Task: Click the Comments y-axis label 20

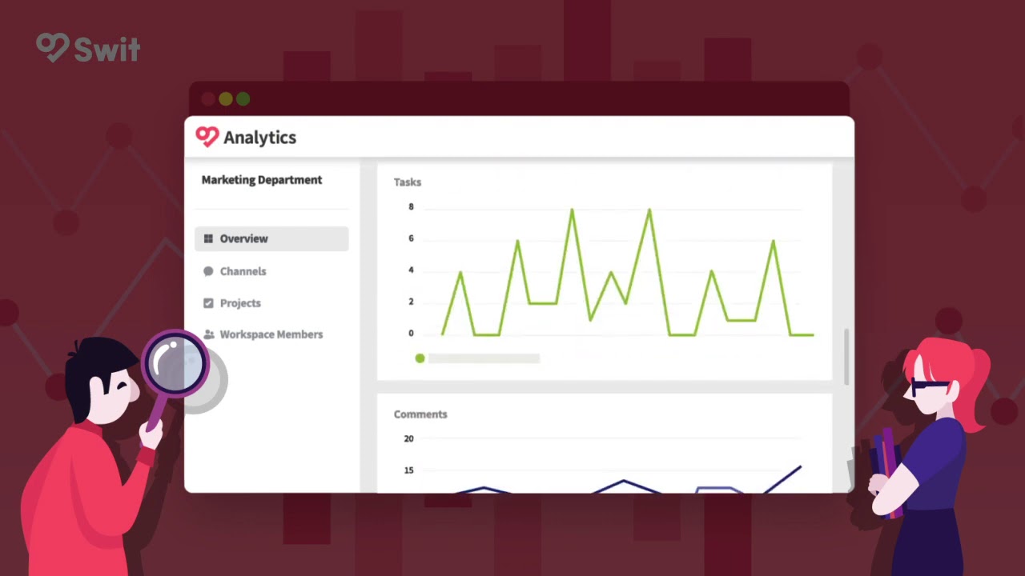Action: [408, 439]
